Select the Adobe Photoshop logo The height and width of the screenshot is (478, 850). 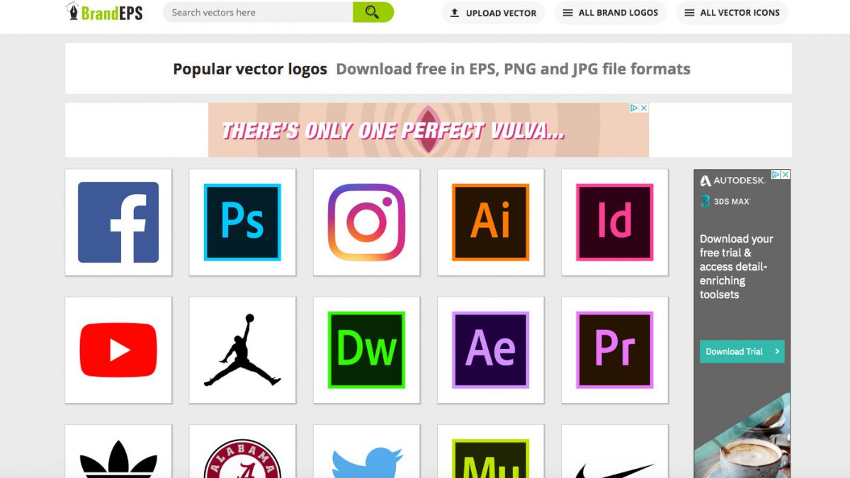pos(242,222)
